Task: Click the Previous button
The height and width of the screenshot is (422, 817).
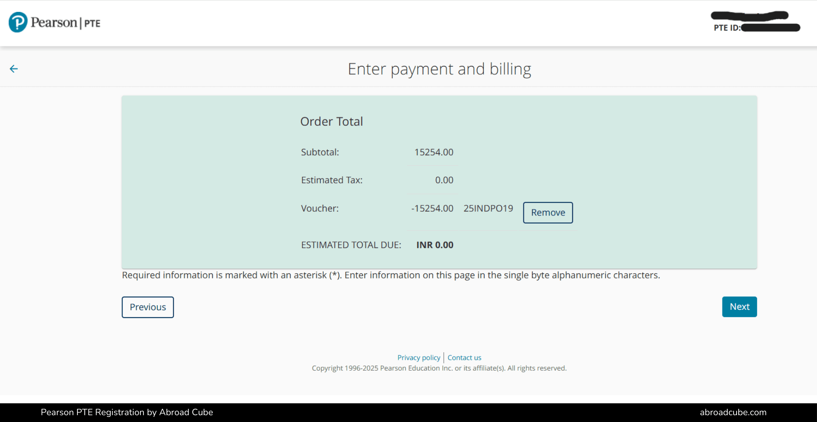Action: click(x=148, y=307)
